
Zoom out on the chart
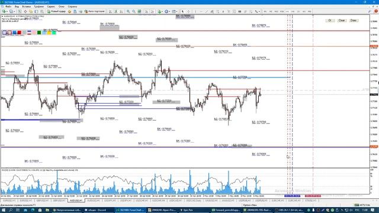tap(134, 11)
